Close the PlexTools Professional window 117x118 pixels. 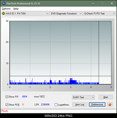point(112,3)
